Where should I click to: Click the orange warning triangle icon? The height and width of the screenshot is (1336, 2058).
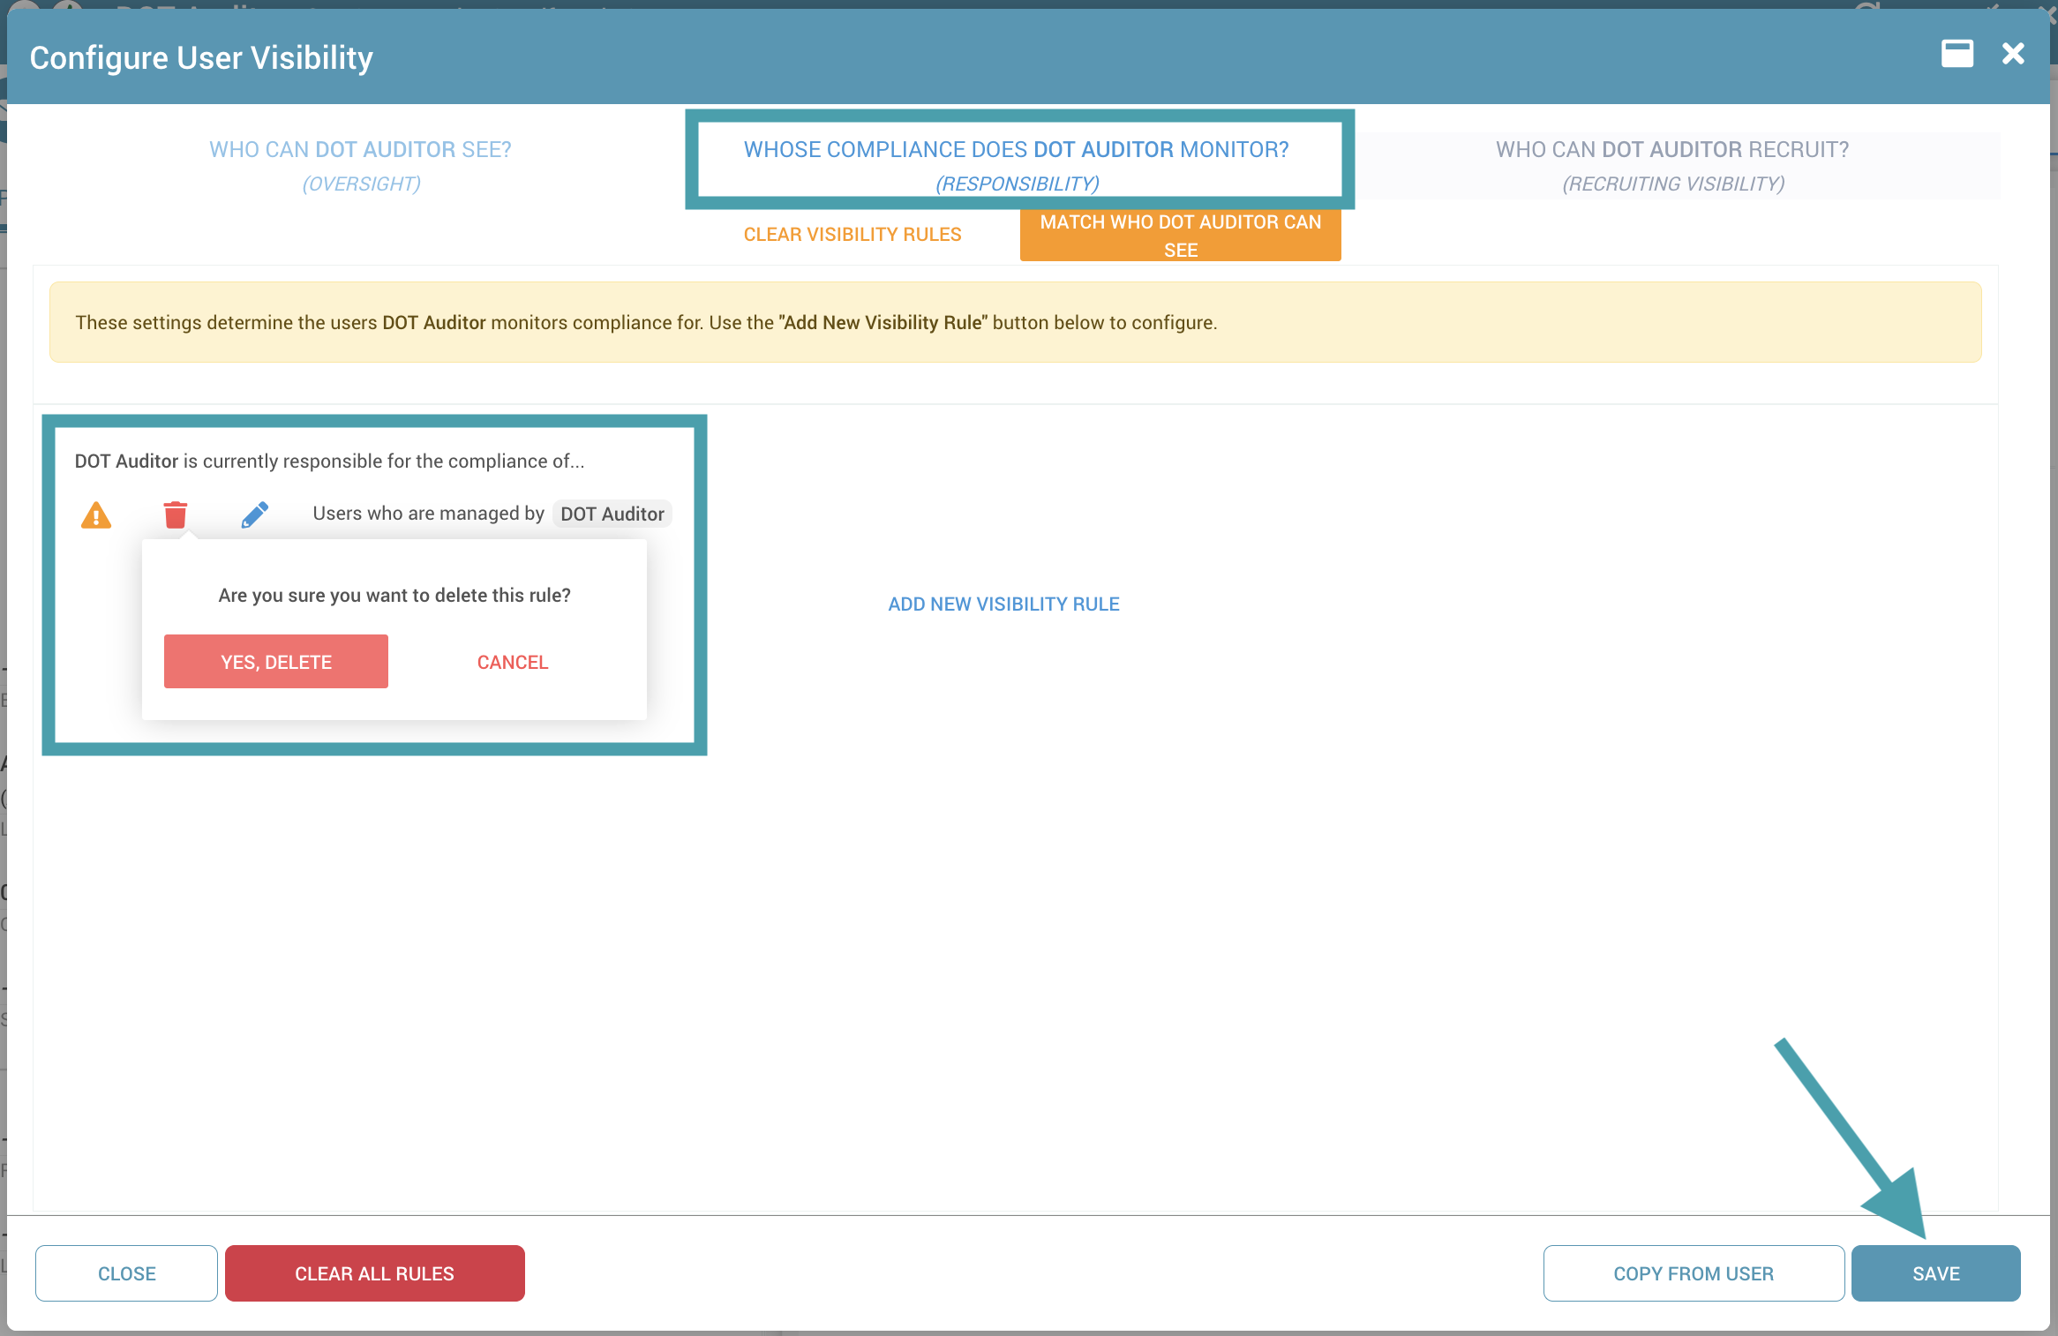pos(96,514)
